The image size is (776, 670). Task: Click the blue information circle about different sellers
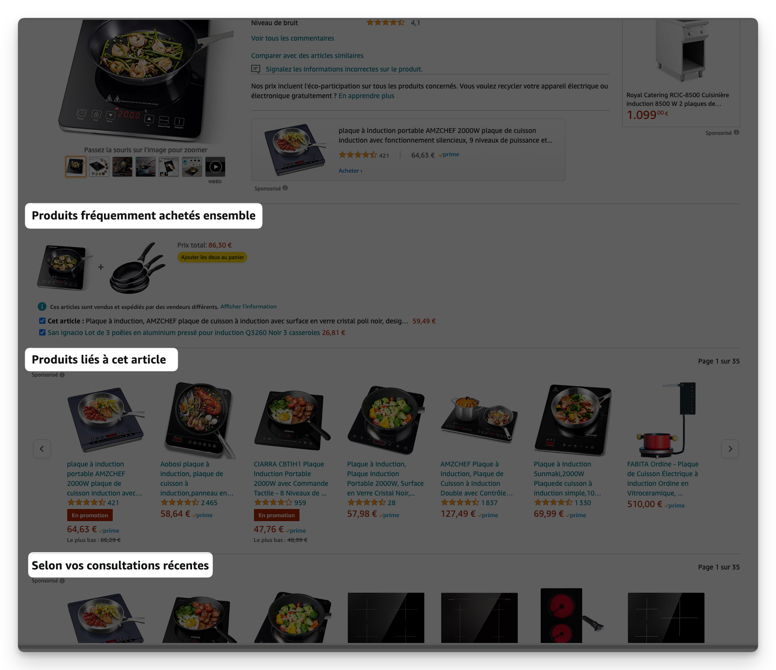point(42,306)
